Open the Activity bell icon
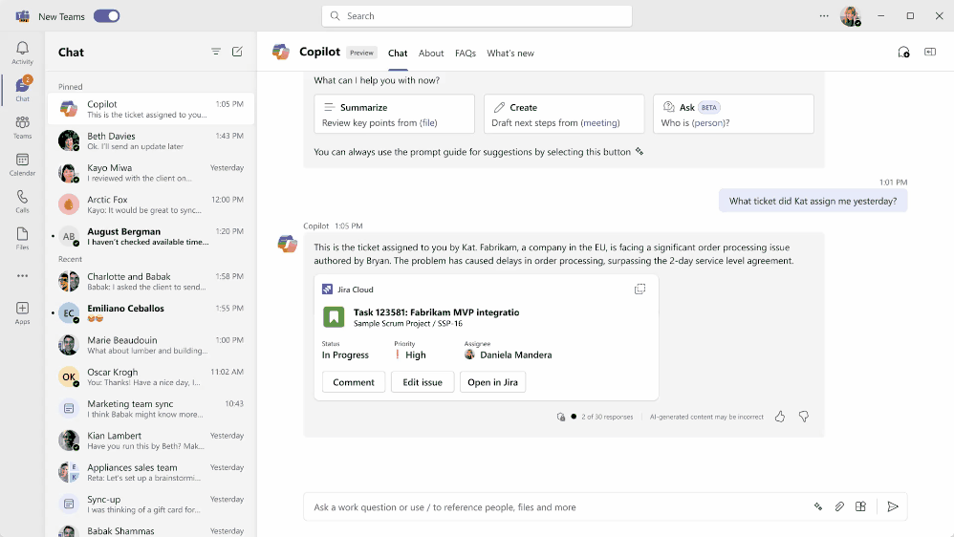Image resolution: width=954 pixels, height=537 pixels. (x=23, y=53)
